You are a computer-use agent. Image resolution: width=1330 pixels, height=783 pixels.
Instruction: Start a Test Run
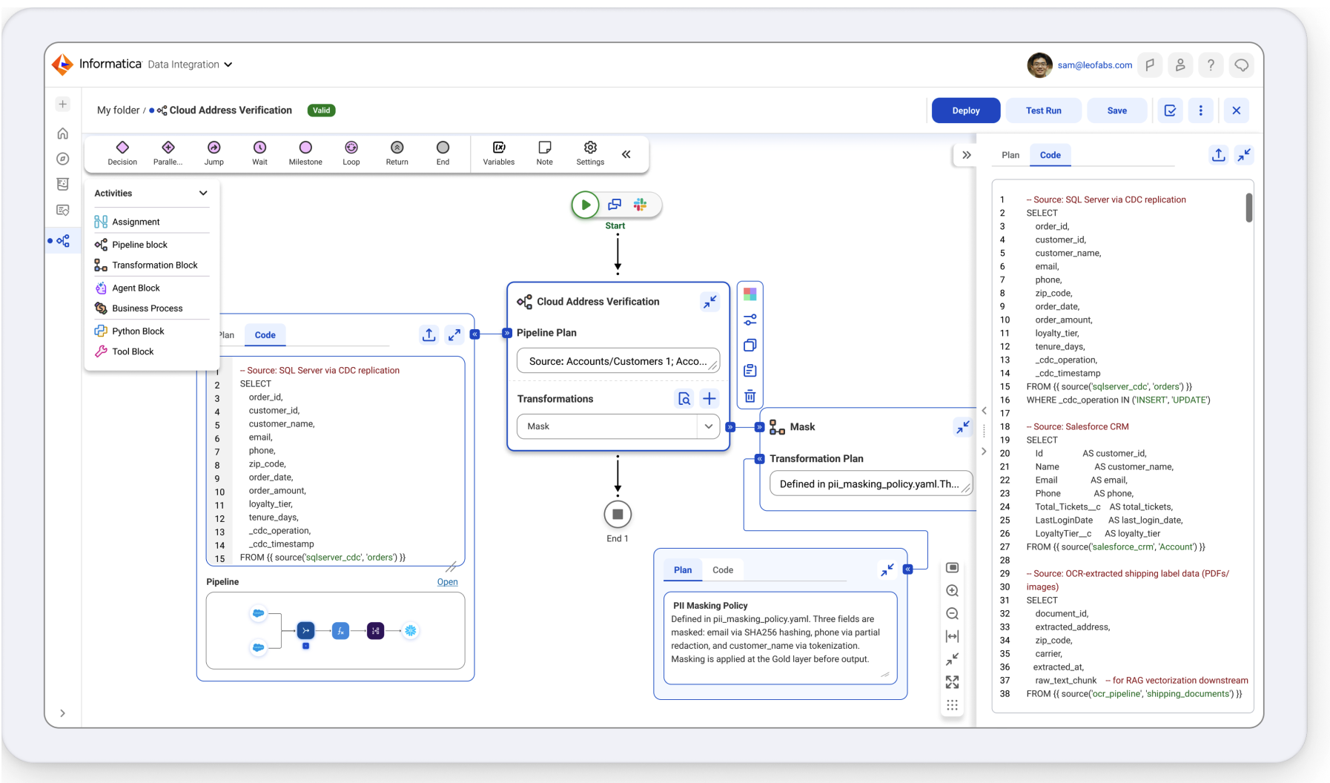coord(1043,110)
